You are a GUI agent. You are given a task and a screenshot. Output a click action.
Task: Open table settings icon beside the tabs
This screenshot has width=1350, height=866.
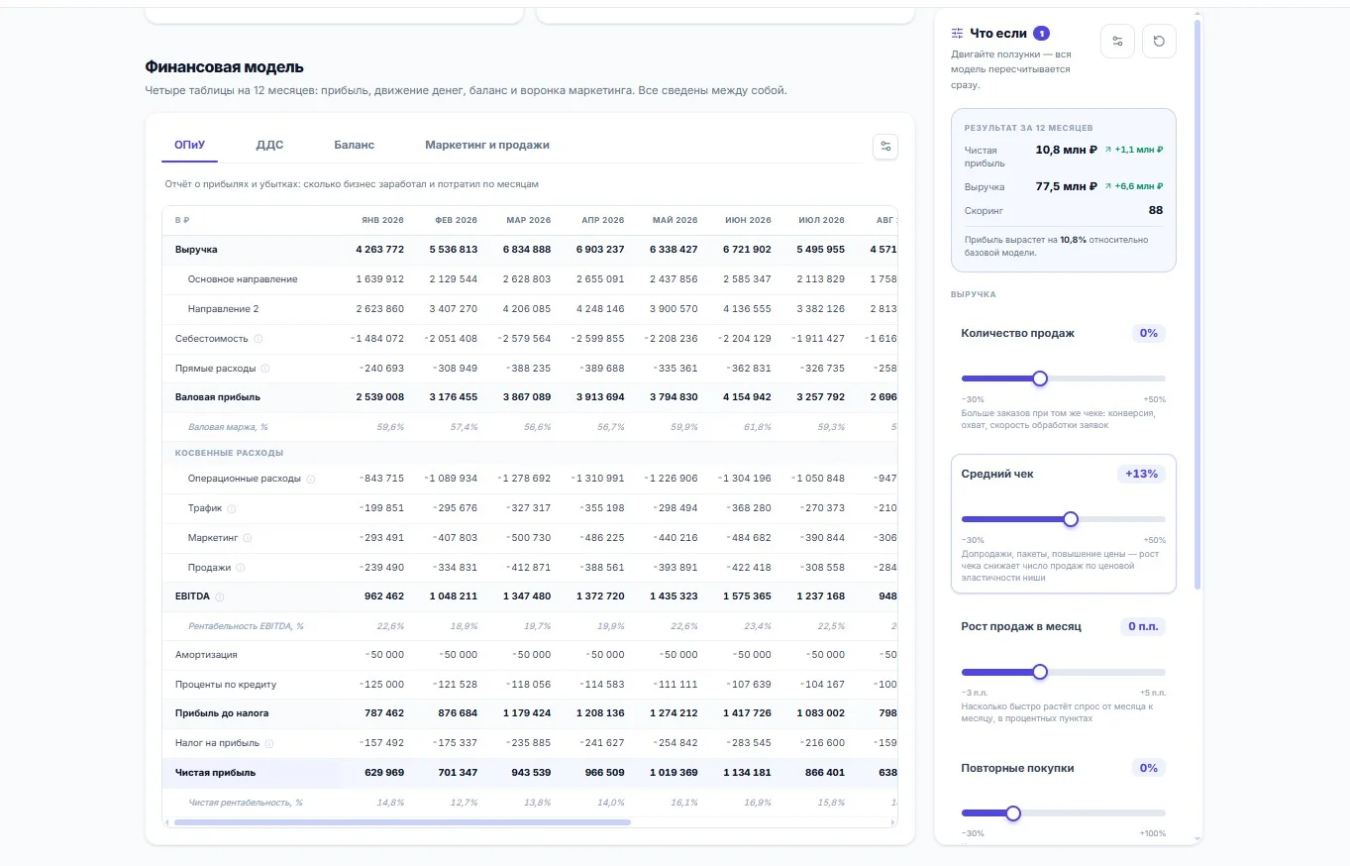pos(885,147)
